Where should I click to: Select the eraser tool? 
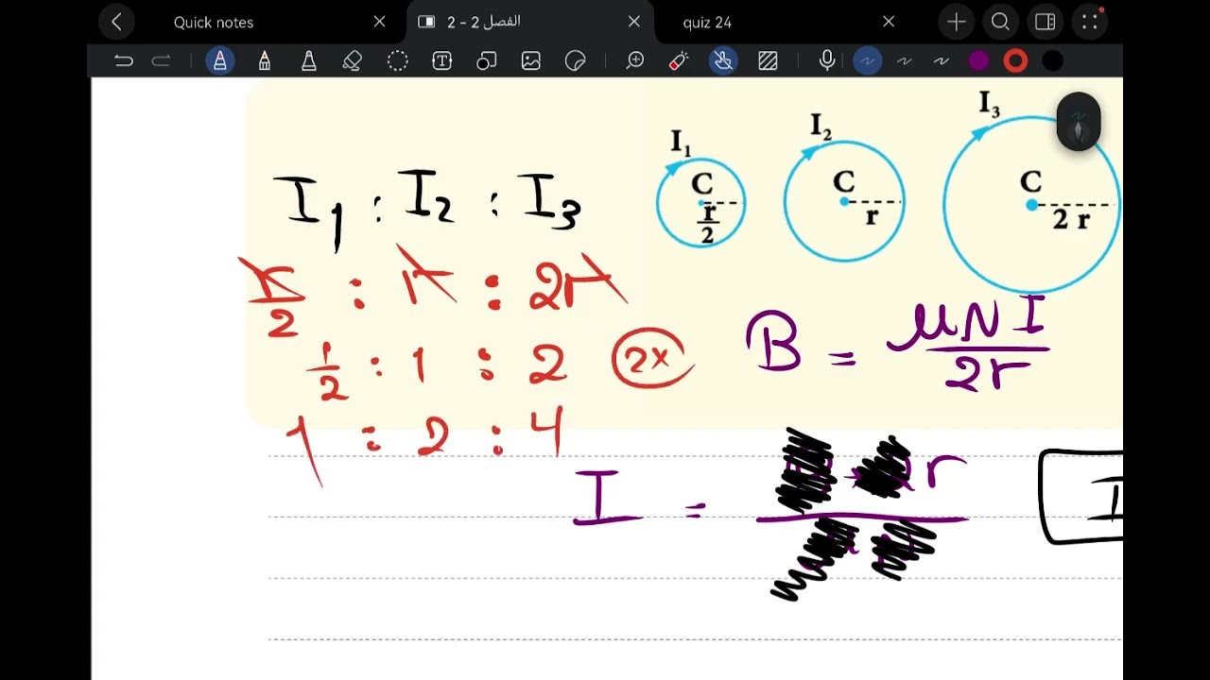(x=353, y=61)
